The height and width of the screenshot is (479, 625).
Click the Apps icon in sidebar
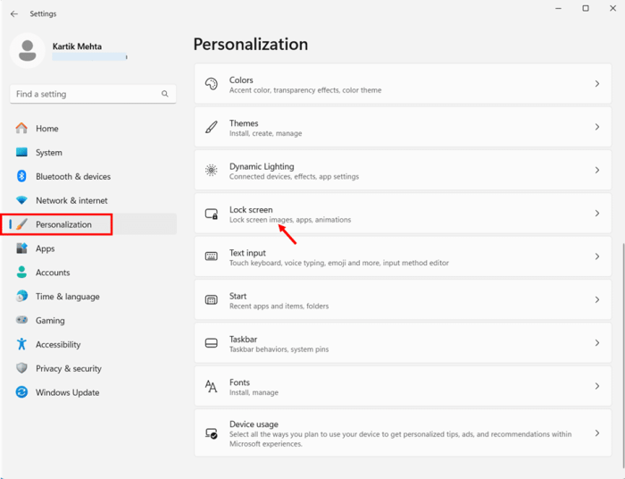21,248
